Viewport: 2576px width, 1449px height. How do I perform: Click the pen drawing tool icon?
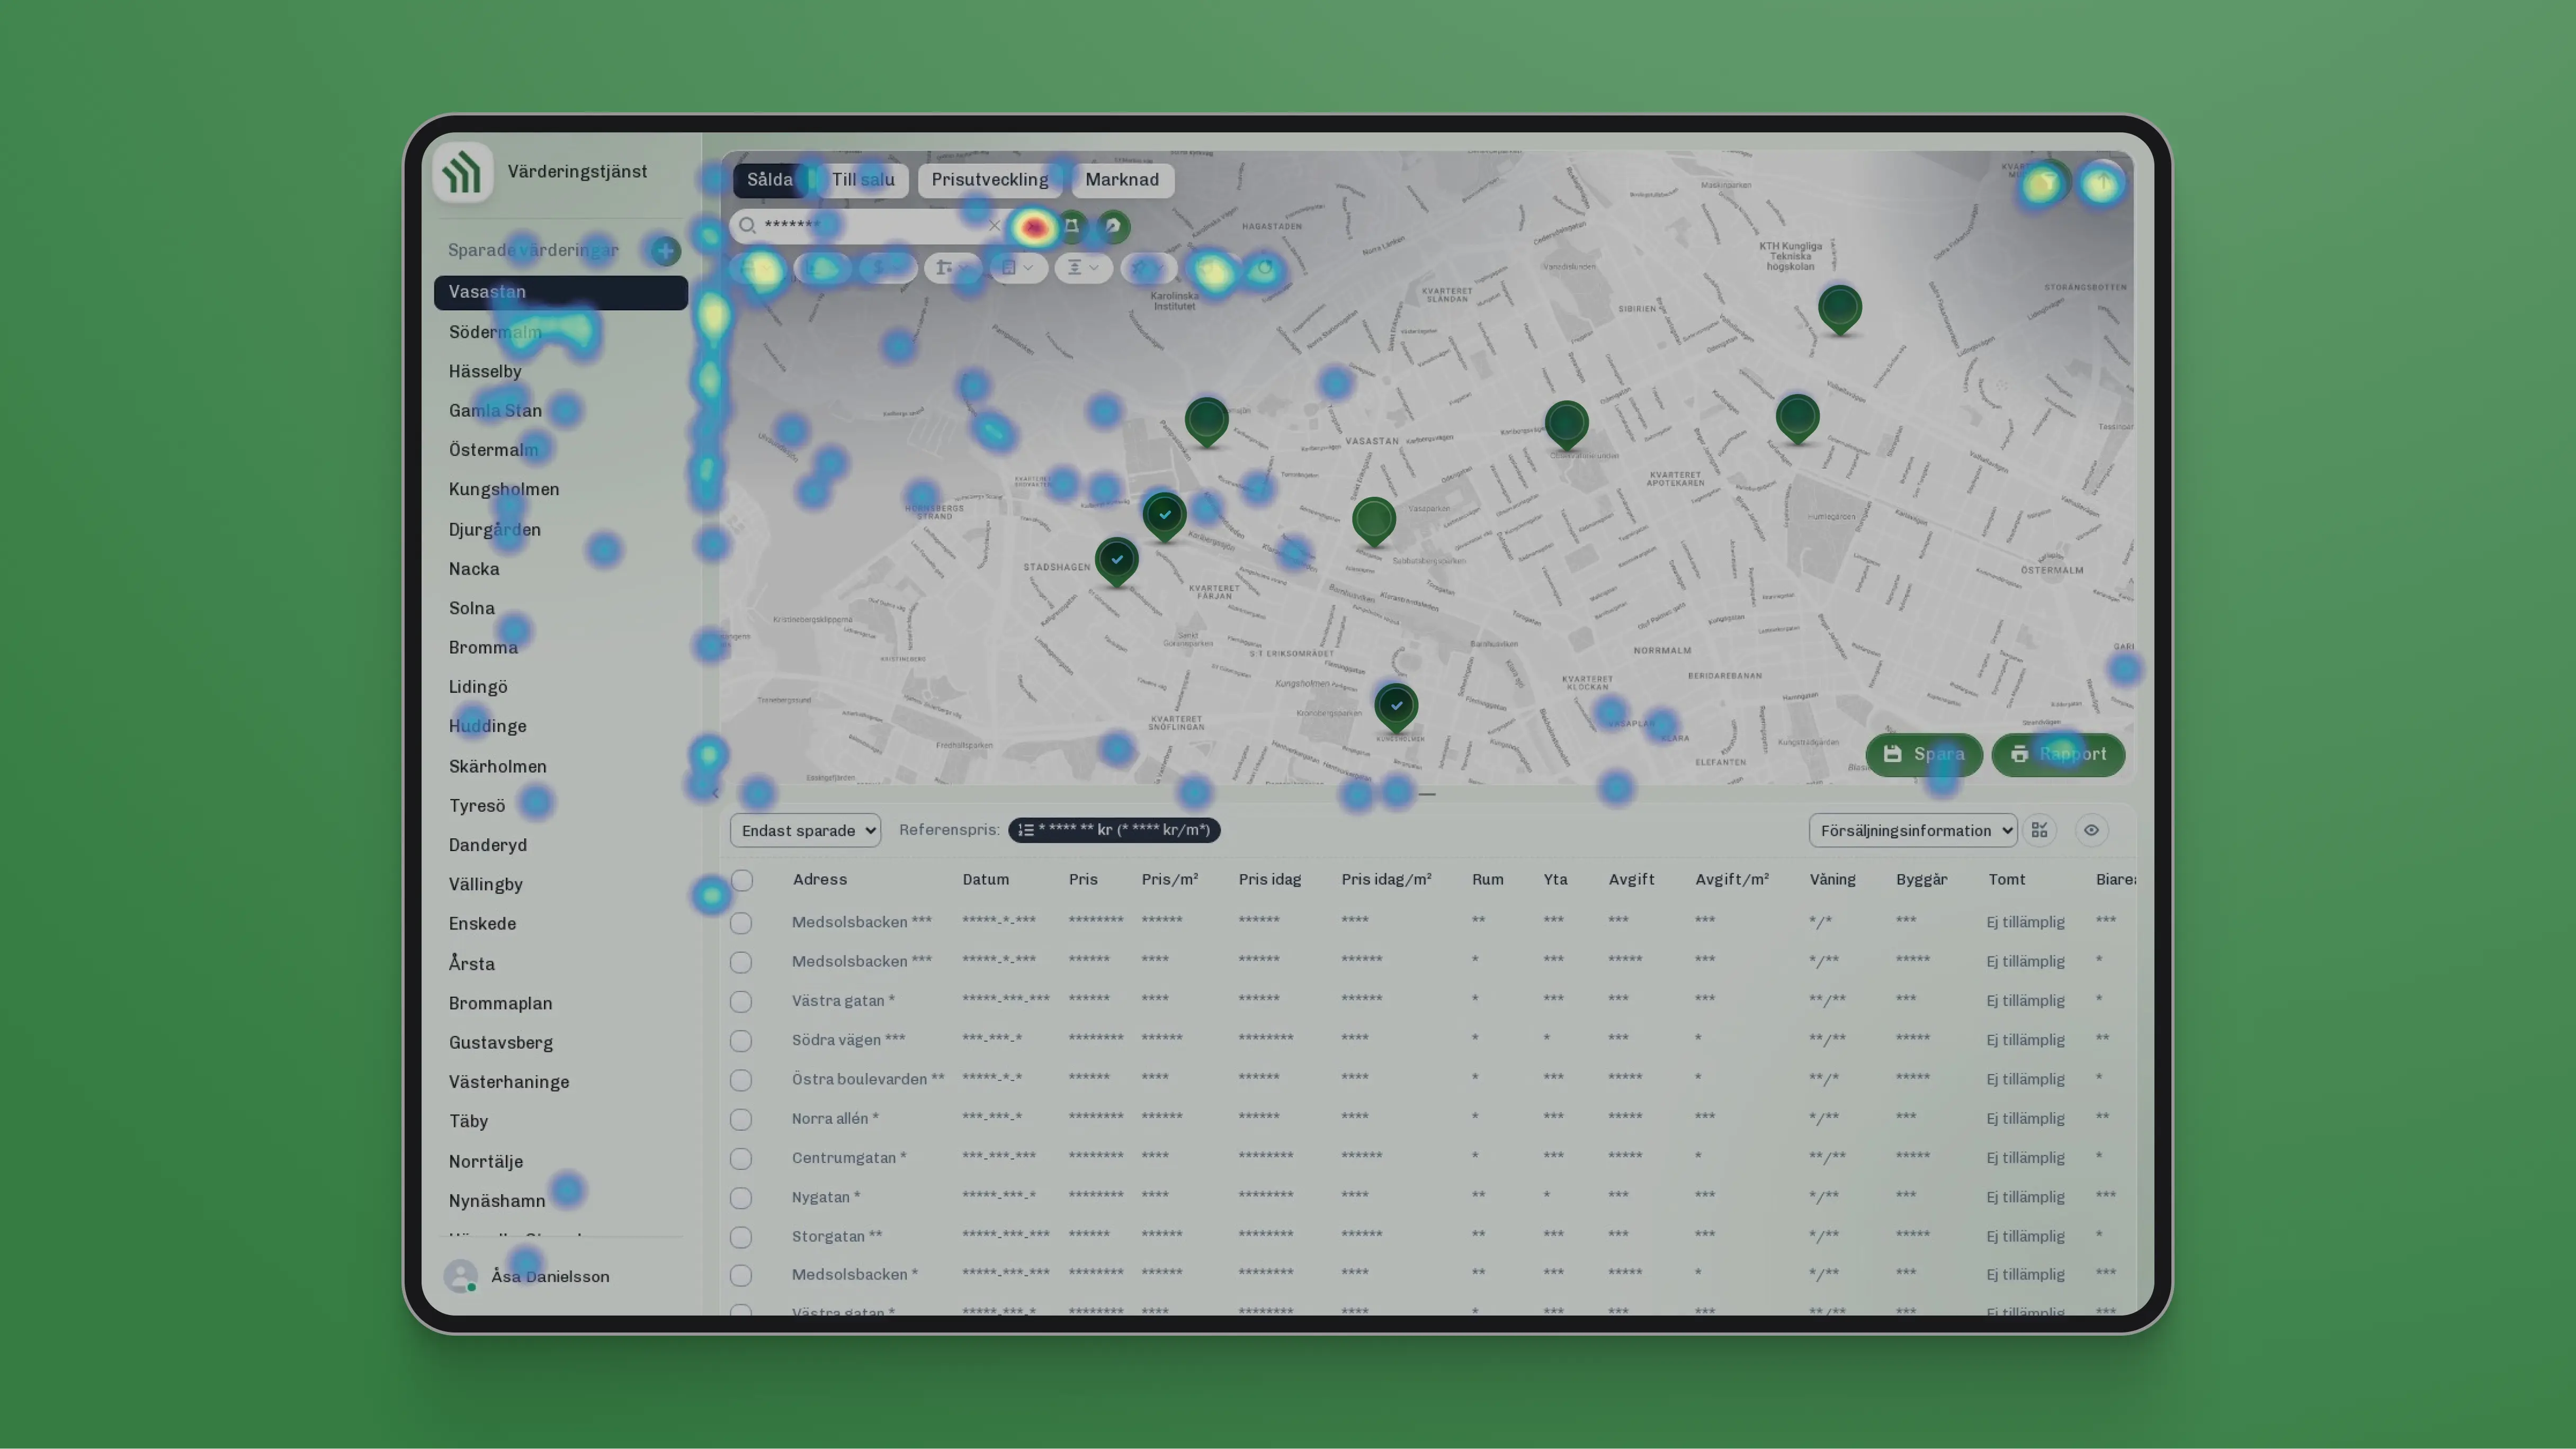[x=1112, y=227]
